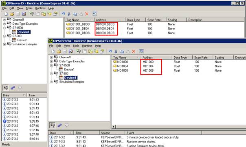This screenshot has height=147, width=246.
Task: Open Runtime menu in the back window
Action: tap(40, 8)
